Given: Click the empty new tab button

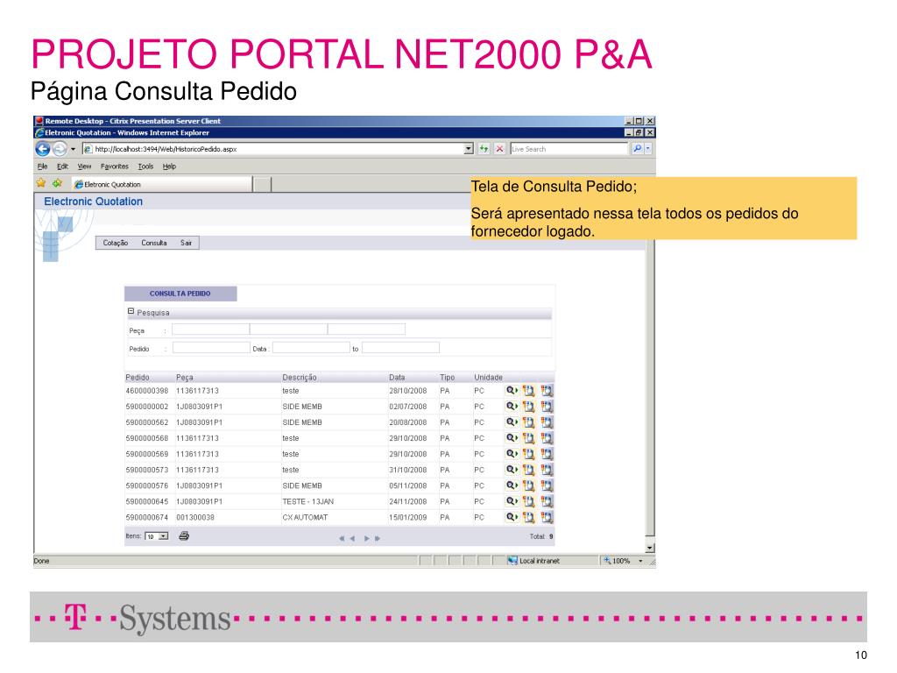Looking at the screenshot, I should (262, 184).
